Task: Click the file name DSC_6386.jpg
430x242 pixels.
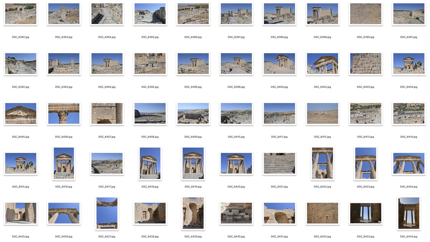Action: [193, 37]
